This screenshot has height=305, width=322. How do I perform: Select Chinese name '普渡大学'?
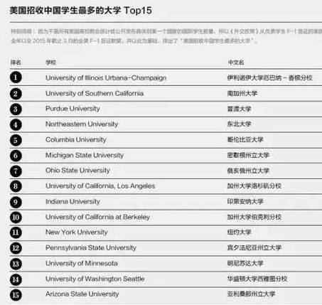(x=240, y=109)
